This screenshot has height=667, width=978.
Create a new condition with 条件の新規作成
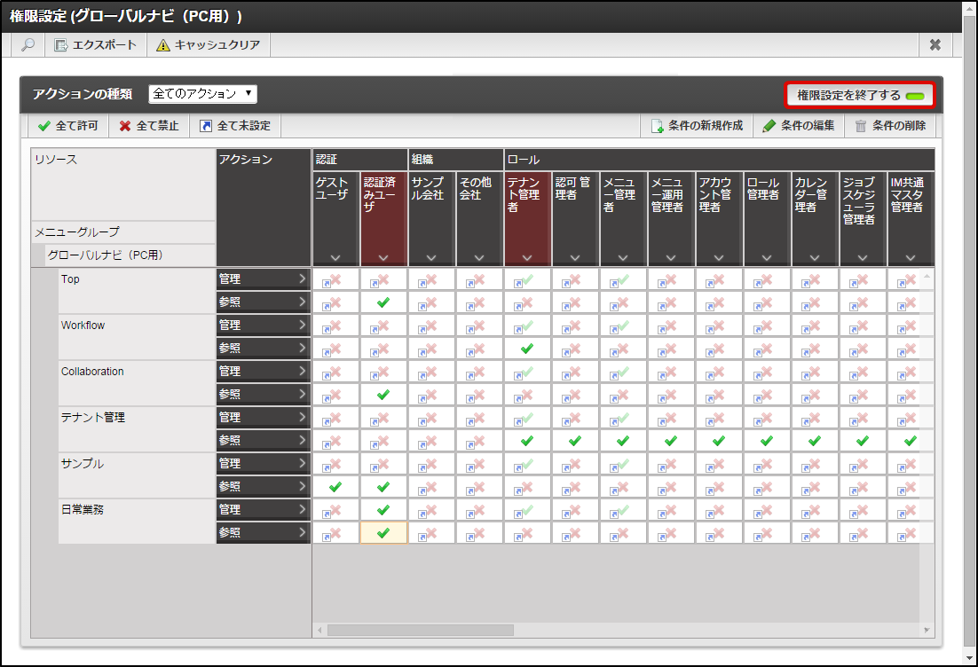click(697, 126)
